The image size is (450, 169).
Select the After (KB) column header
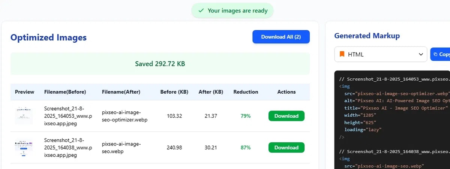click(x=211, y=92)
